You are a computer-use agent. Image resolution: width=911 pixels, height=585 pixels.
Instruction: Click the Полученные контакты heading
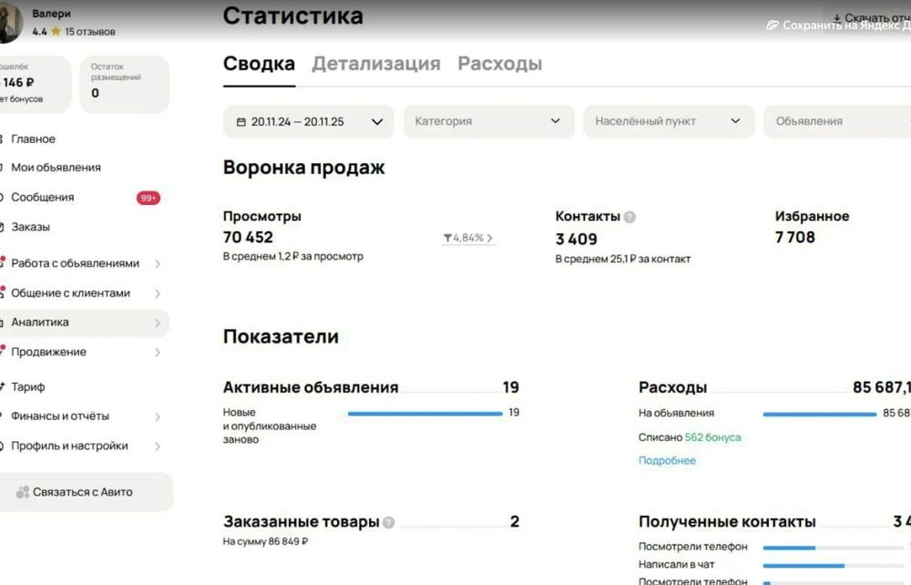pyautogui.click(x=727, y=522)
